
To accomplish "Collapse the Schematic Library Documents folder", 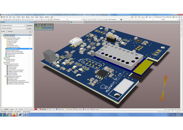I will pyautogui.click(x=5, y=76).
